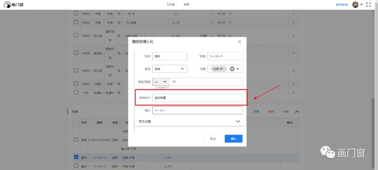378x170 pixels.
Task: Open the 类型 dropdown showing 固玻
Action: point(169,69)
